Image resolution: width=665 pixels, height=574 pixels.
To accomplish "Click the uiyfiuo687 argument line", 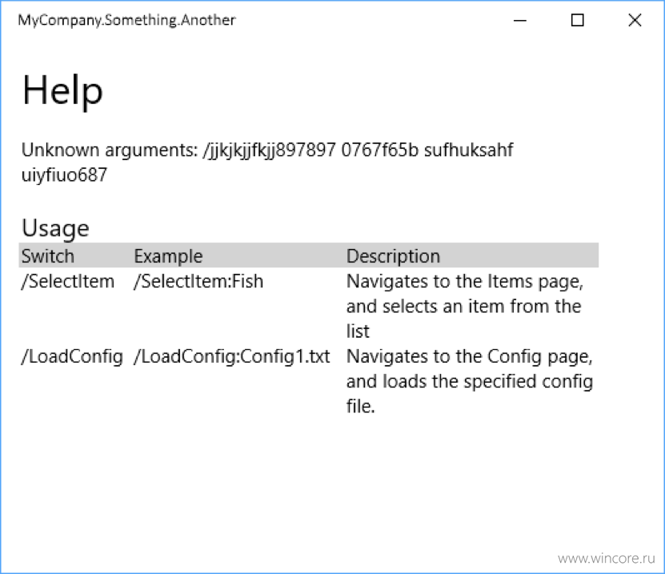I will pos(64,175).
